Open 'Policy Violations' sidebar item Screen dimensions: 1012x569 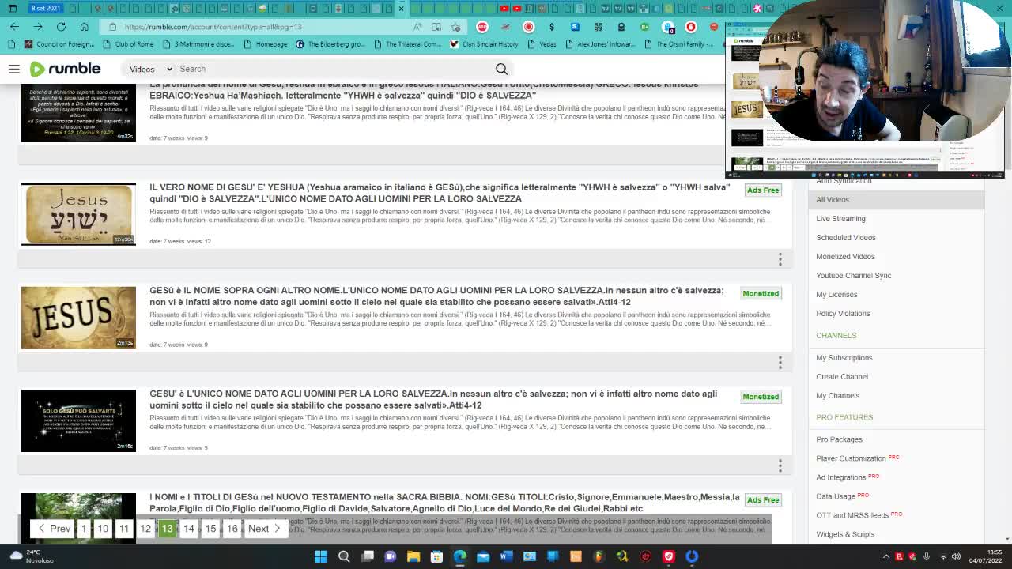843,314
